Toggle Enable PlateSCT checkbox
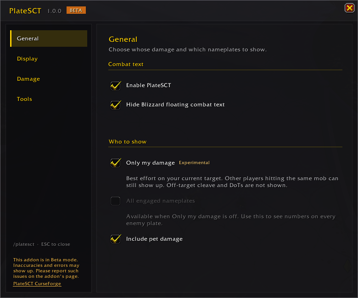 [x=116, y=86]
